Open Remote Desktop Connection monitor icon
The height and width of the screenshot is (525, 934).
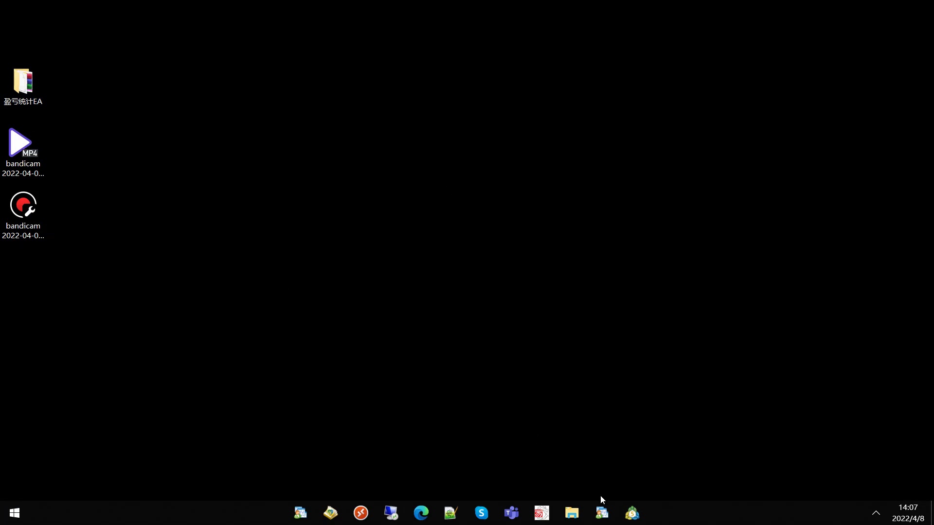click(x=391, y=513)
